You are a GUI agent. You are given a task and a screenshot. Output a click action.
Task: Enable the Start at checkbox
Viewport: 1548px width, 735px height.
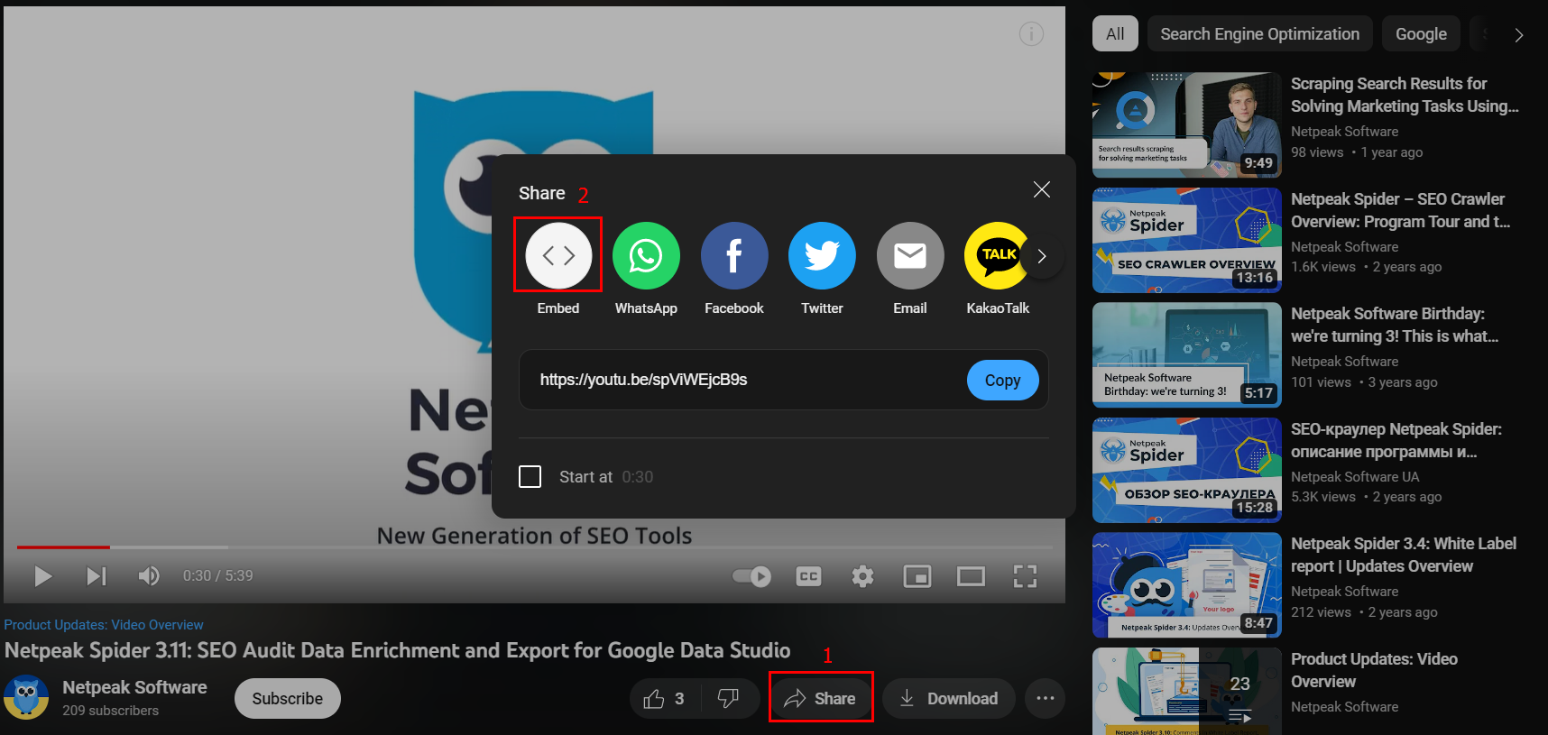[530, 476]
